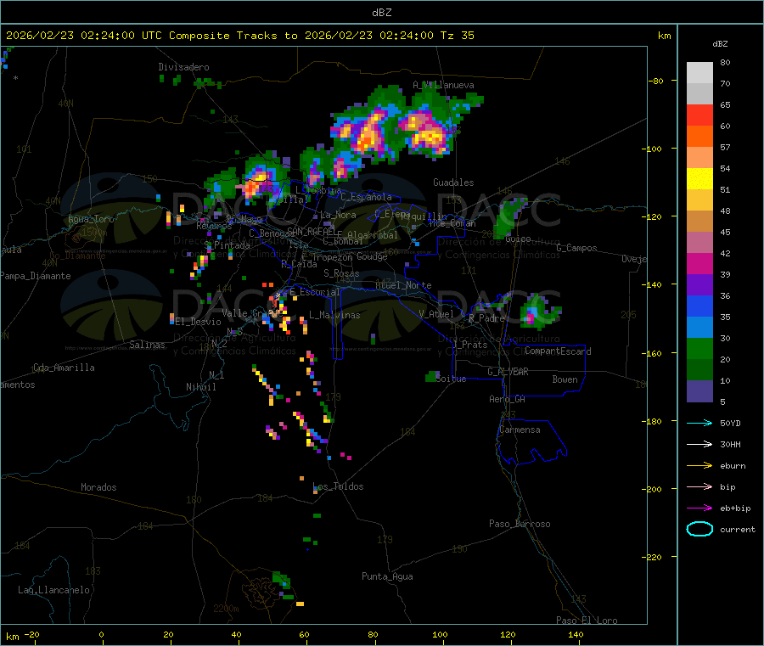
Task: Click the 'Agua_Toro' map label
Action: point(91,219)
